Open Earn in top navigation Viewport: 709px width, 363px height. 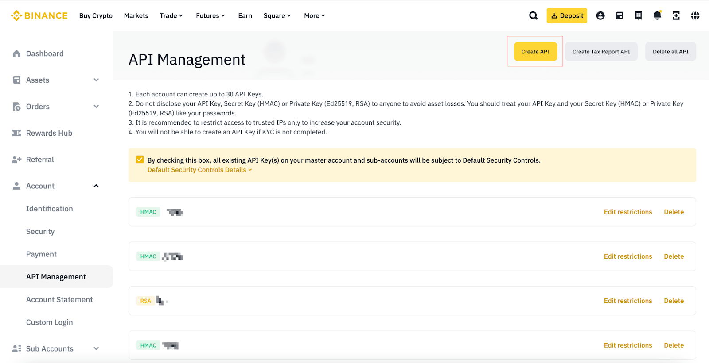(x=245, y=16)
